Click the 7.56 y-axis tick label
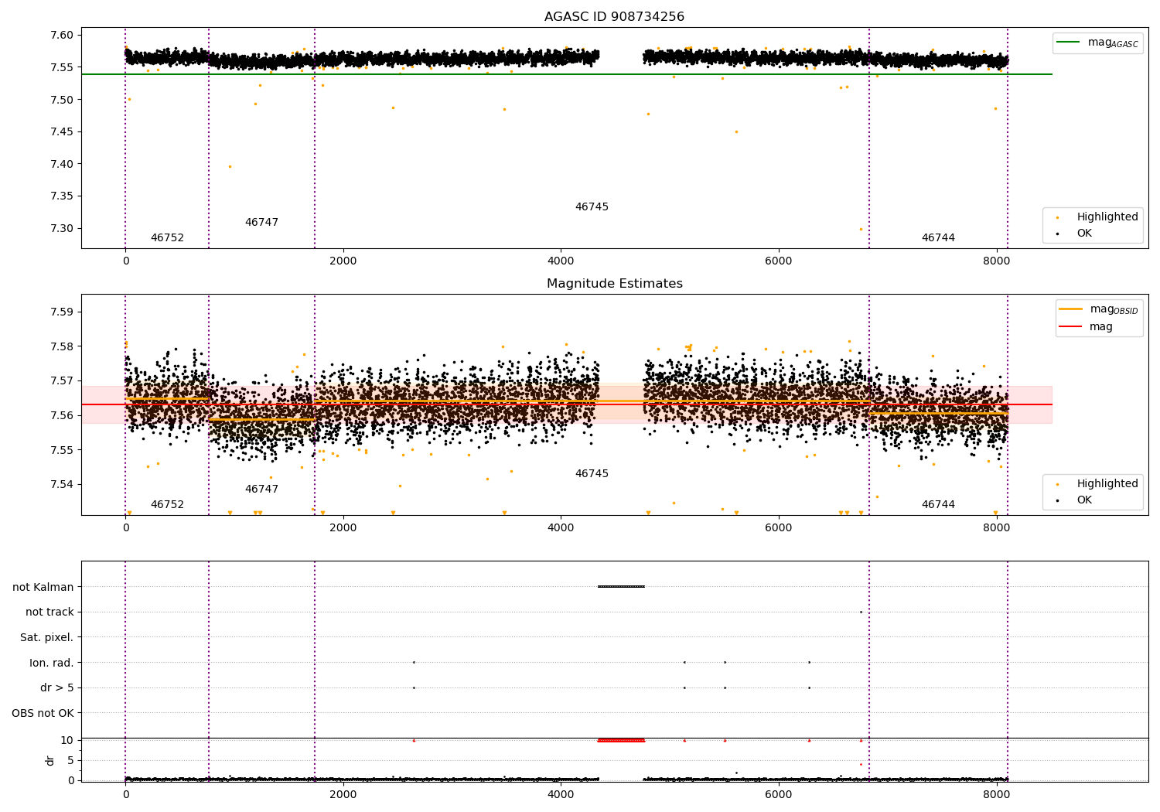This screenshot has height=812, width=1160. coord(62,415)
